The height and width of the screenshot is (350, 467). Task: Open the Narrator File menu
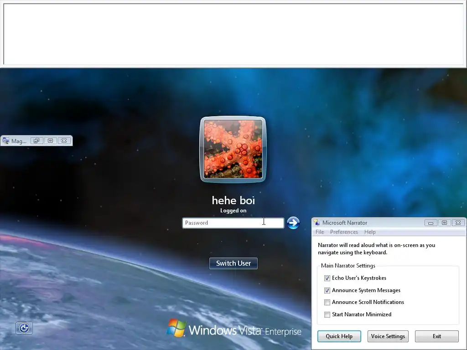320,232
